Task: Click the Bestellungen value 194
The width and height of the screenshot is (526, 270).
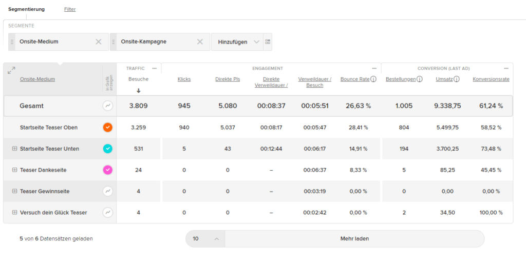Action: click(x=404, y=149)
